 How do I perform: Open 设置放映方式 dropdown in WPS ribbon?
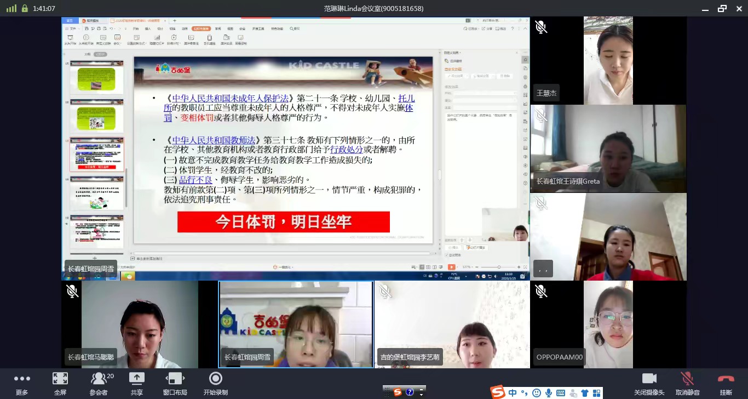[137, 39]
